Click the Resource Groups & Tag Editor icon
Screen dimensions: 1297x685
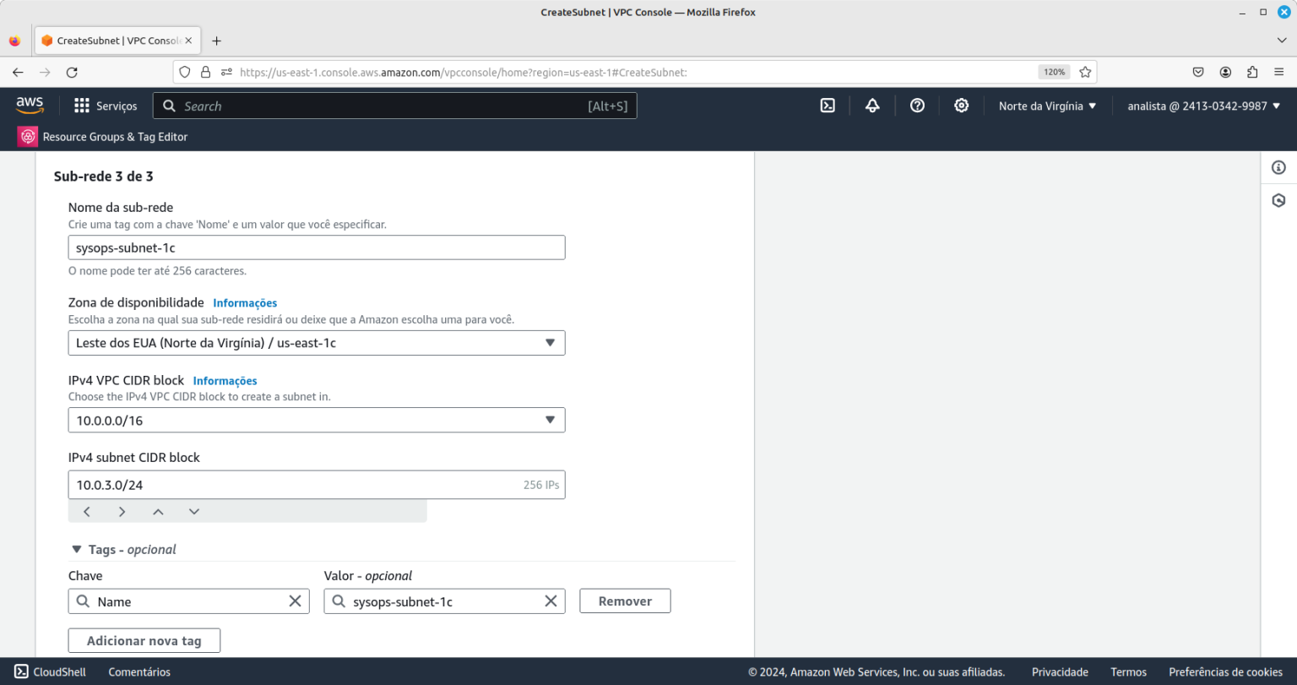click(x=28, y=137)
